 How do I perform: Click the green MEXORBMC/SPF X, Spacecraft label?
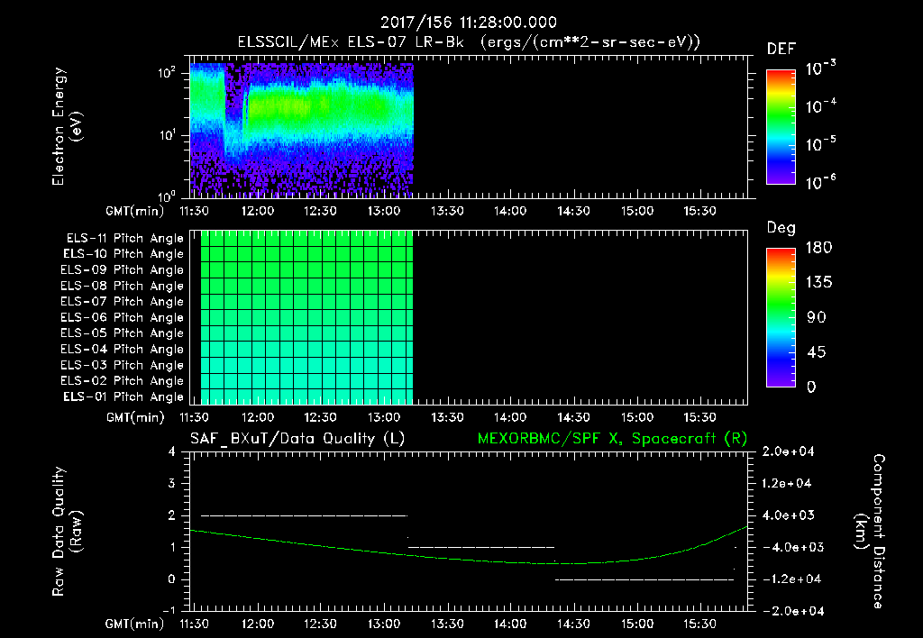point(613,439)
